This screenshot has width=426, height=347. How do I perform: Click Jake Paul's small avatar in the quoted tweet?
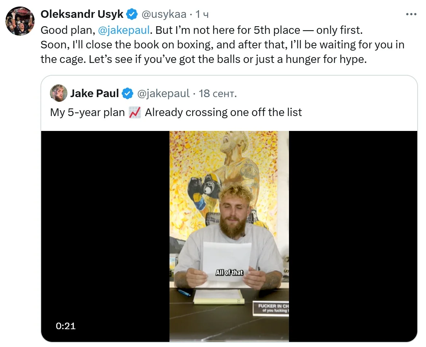pos(59,93)
